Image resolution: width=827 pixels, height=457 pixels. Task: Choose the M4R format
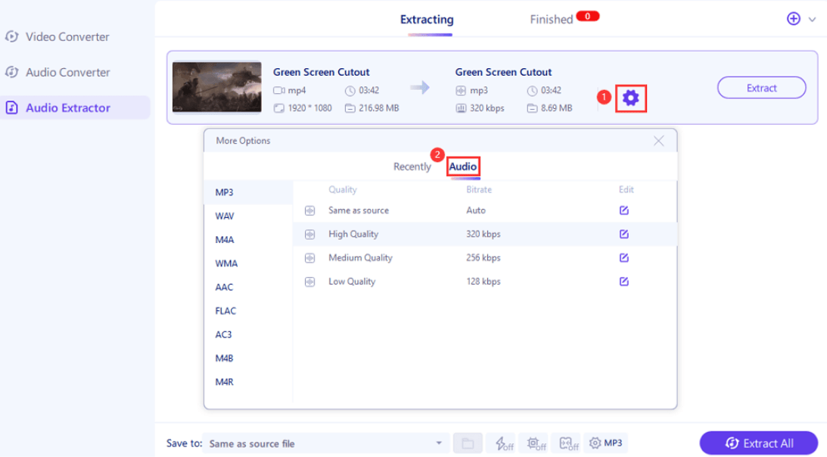point(248,383)
